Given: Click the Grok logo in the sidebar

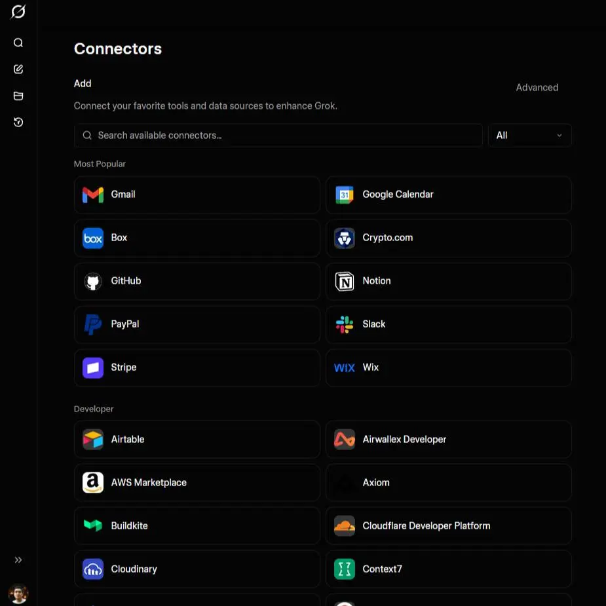Looking at the screenshot, I should (18, 12).
